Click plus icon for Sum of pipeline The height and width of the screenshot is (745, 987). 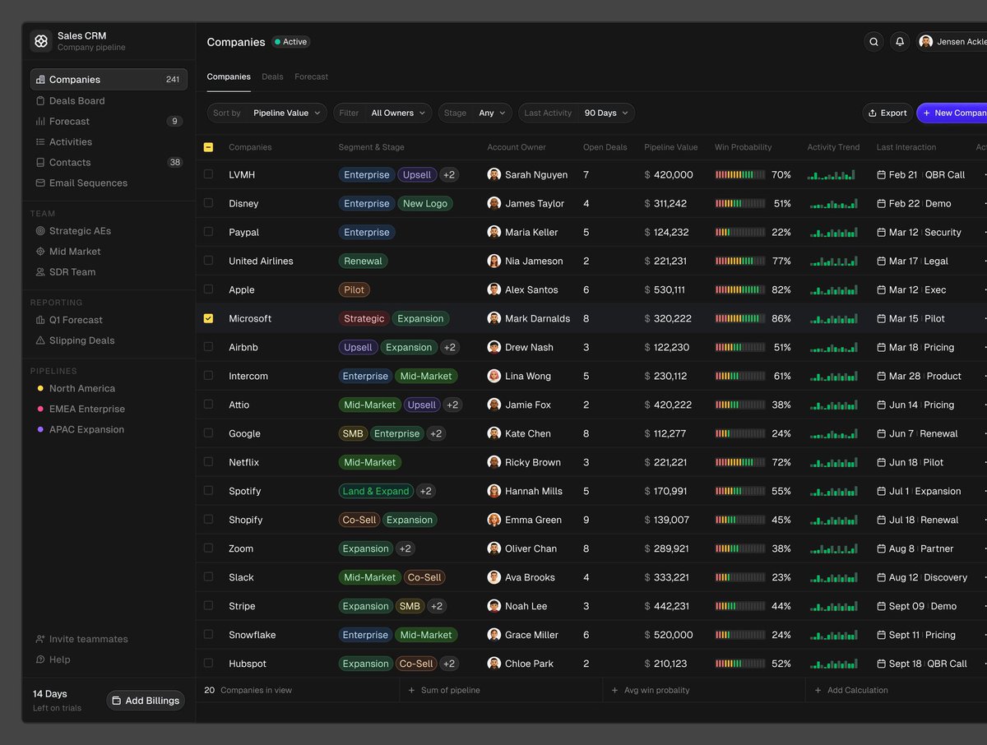[411, 691]
